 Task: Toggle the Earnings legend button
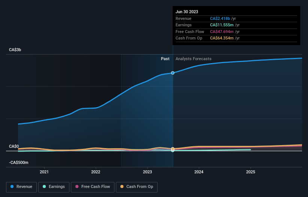[54, 187]
